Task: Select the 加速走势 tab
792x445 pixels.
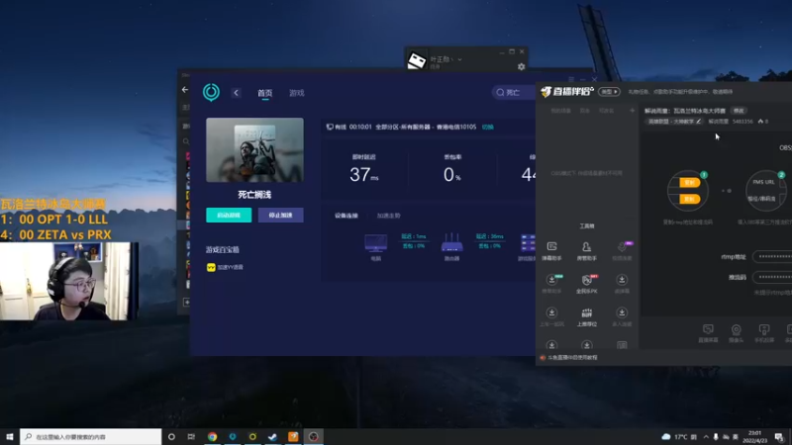Action: tap(388, 216)
